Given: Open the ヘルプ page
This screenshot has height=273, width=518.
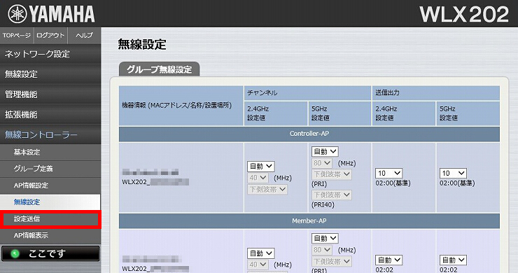Looking at the screenshot, I should tap(84, 36).
